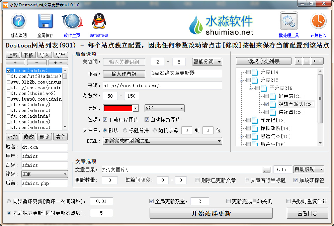Click the document icon of 等元提[13]
Image resolution: width=334 pixels, height=226 pixels.
[255, 120]
